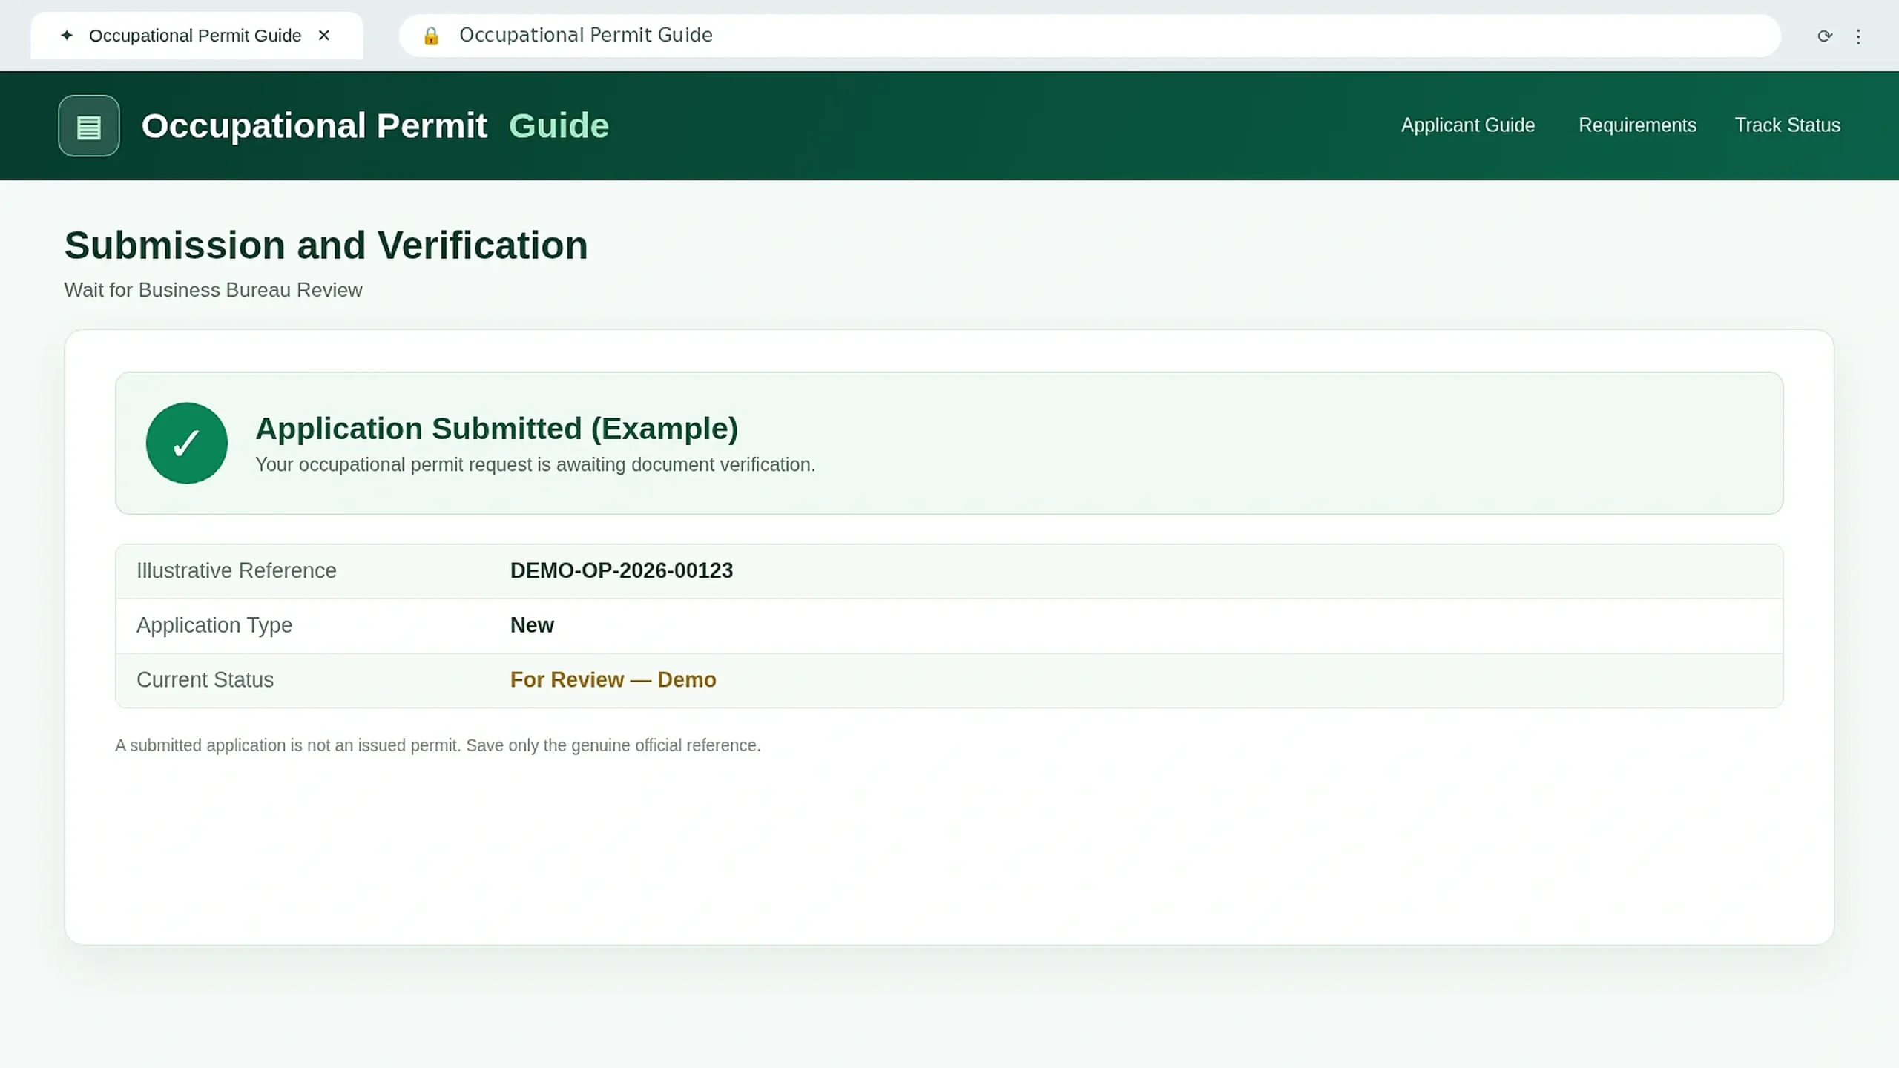
Task: Click the awaiting document verification message
Action: tap(535, 465)
